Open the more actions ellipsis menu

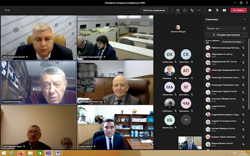pos(199,10)
